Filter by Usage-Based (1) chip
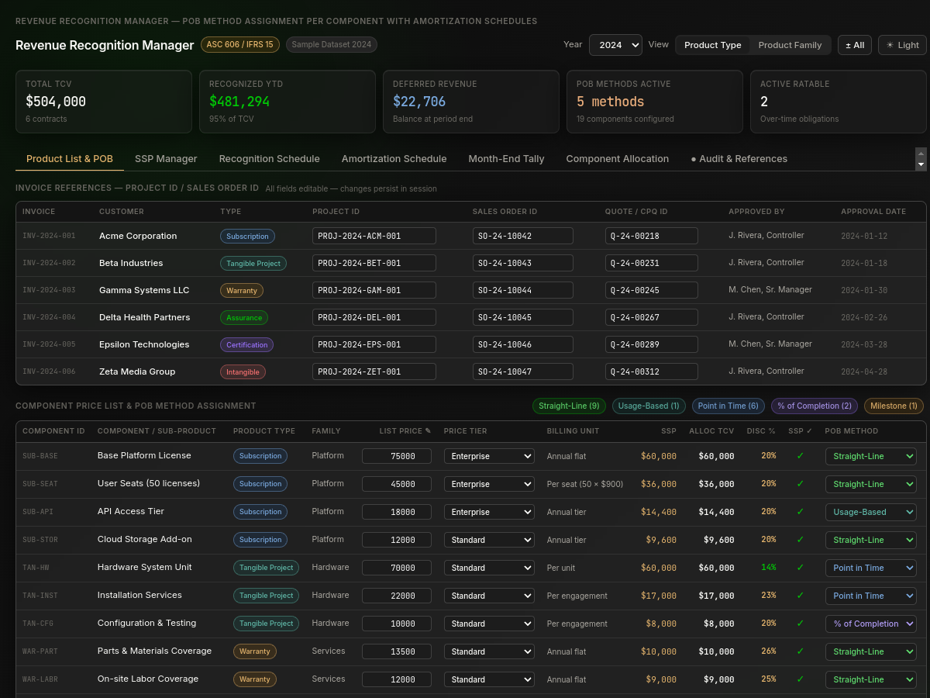This screenshot has height=698, width=930. (x=649, y=406)
